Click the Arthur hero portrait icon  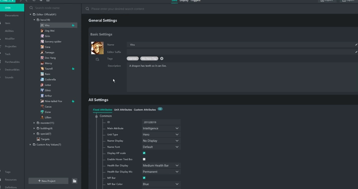point(42,96)
